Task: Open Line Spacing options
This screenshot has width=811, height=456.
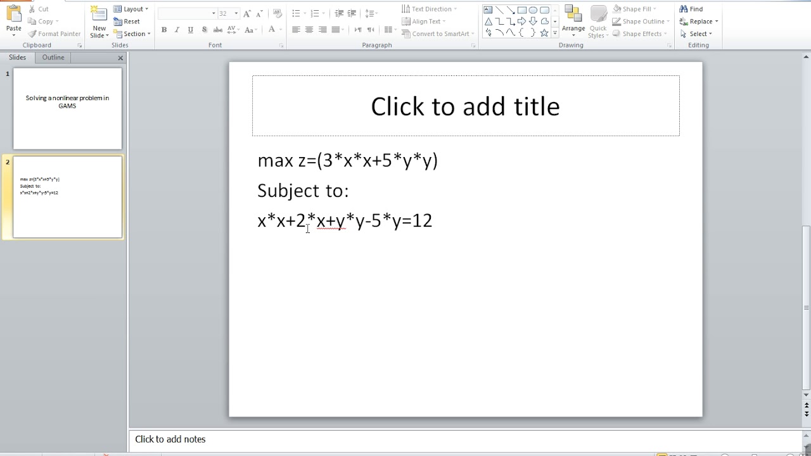Action: pyautogui.click(x=372, y=13)
